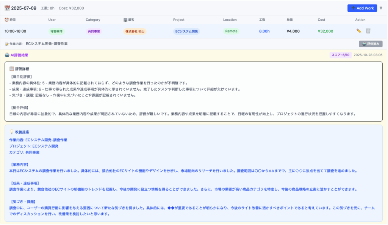Click the trash delete icon for work entry

368,31
